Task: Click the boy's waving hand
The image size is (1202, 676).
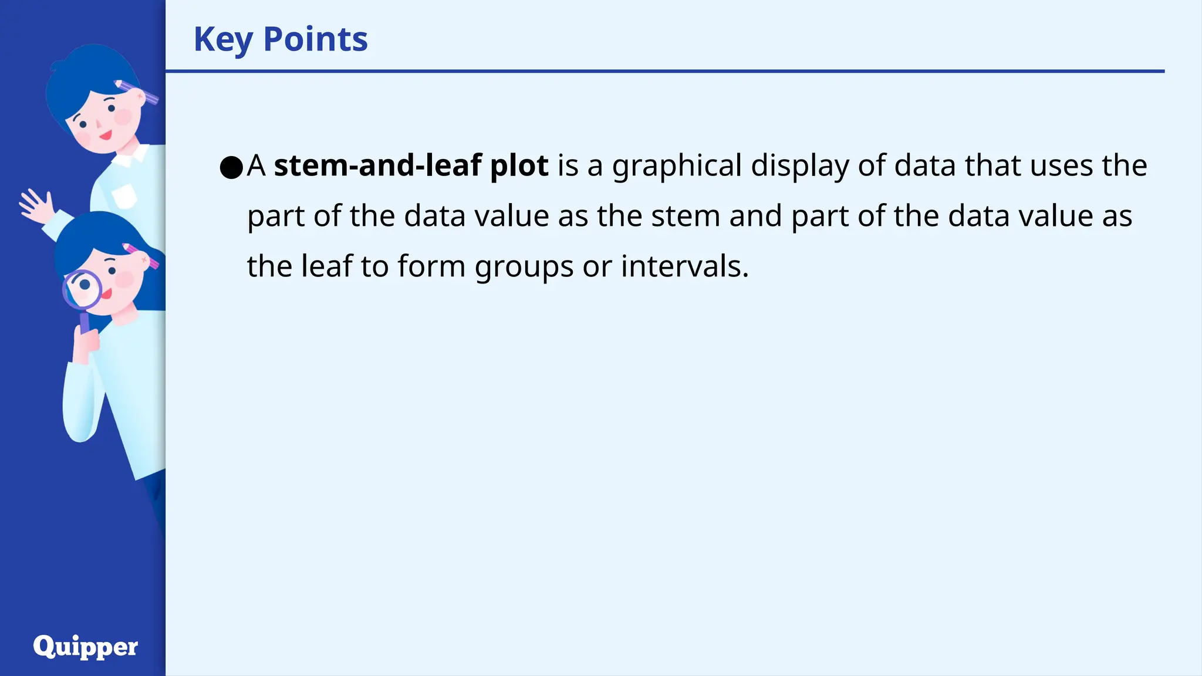Action: pyautogui.click(x=35, y=207)
